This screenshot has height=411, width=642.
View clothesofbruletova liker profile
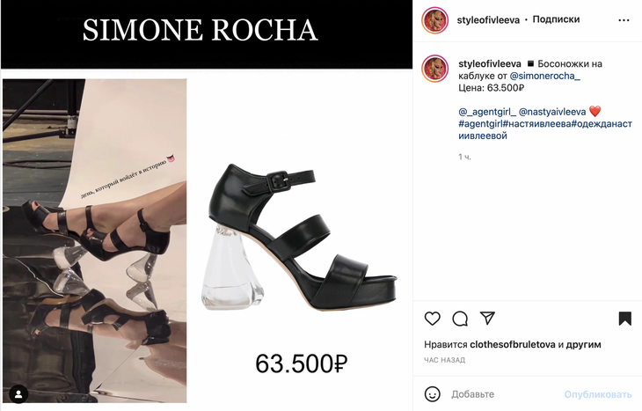[x=512, y=344]
